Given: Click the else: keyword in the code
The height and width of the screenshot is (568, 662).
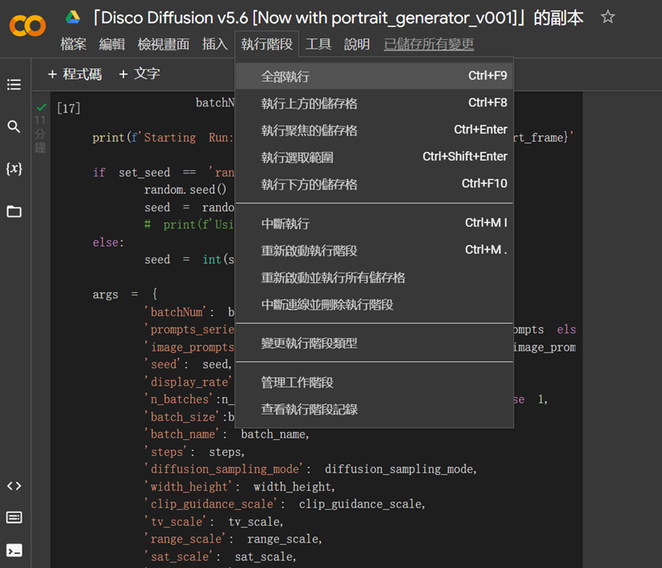Looking at the screenshot, I should (x=108, y=243).
